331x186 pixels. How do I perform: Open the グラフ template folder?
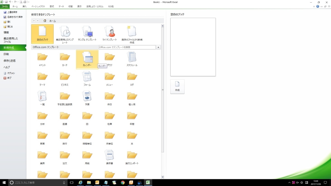click(110, 60)
